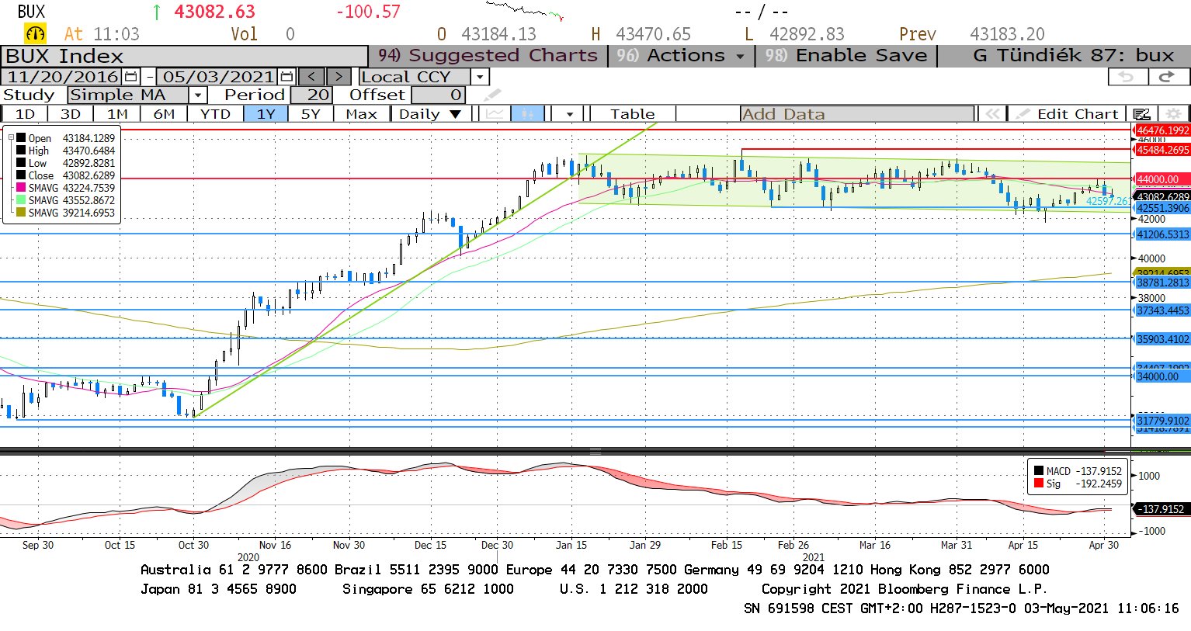Viewport: 1191px width, 631px height.
Task: Click 98) Enable Save button
Action: click(x=846, y=56)
